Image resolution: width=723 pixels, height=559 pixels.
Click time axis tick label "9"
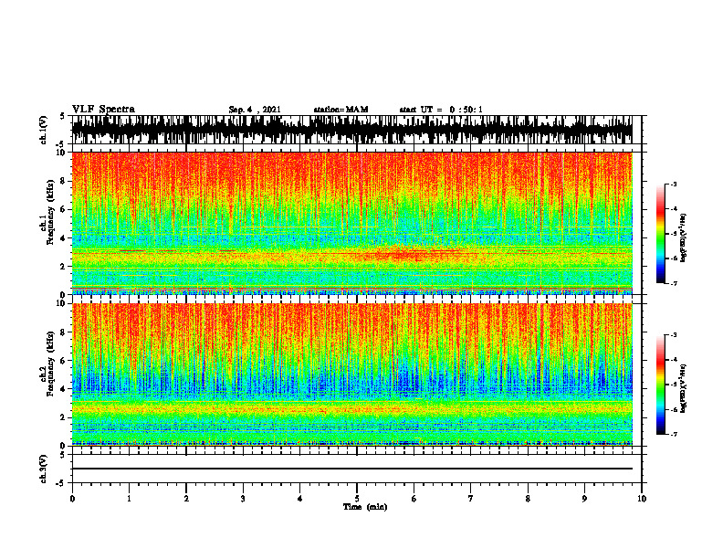coord(584,499)
